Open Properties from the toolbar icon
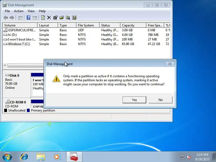Viewport: 216px width, 162px height. pos(55,18)
